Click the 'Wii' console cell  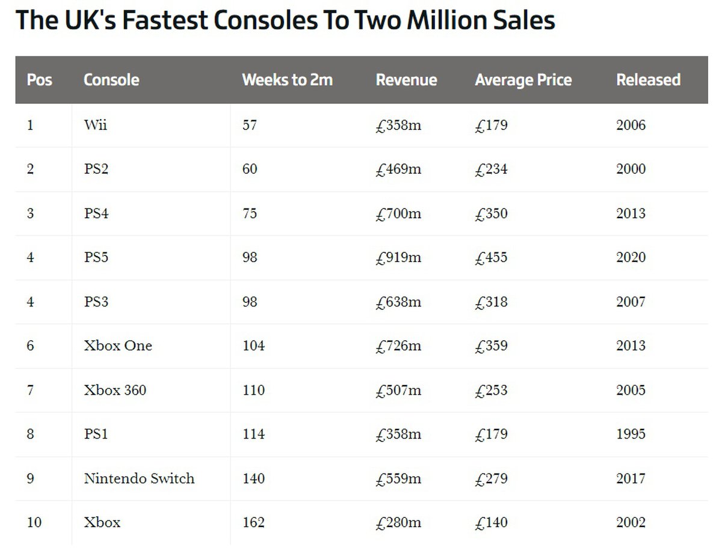pyautogui.click(x=96, y=126)
